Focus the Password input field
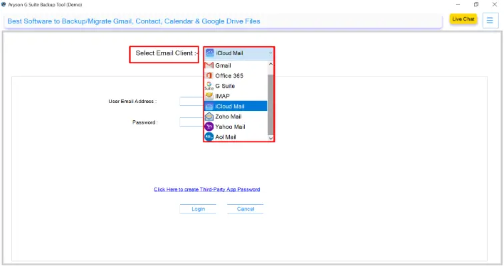 pos(191,122)
